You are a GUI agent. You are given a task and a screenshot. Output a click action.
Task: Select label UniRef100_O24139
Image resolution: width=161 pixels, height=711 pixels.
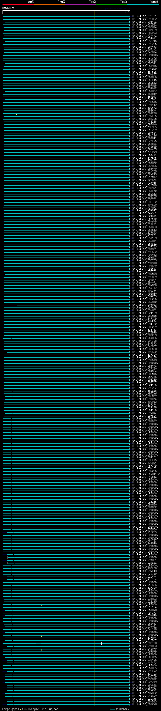(x=144, y=313)
